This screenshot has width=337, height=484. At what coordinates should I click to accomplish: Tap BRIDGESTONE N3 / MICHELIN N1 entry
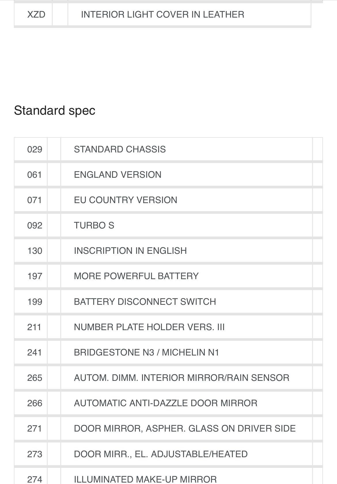[147, 352]
